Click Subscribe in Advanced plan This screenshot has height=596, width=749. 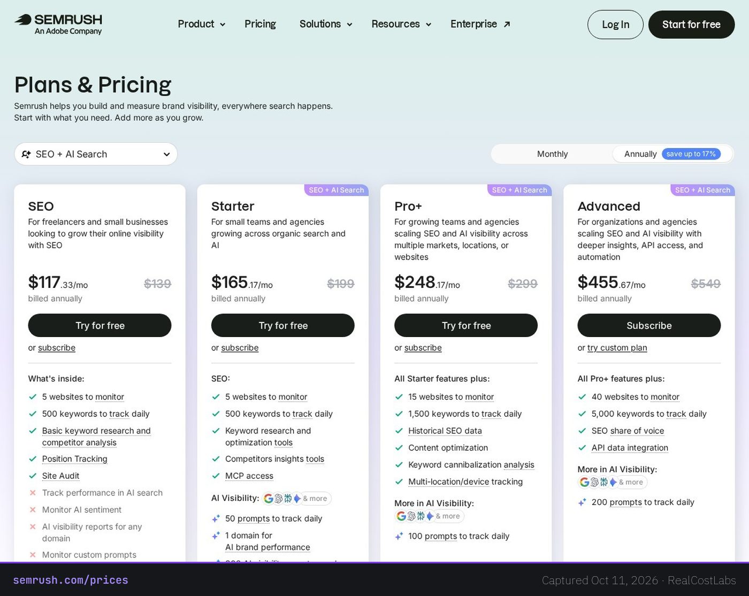(x=649, y=325)
